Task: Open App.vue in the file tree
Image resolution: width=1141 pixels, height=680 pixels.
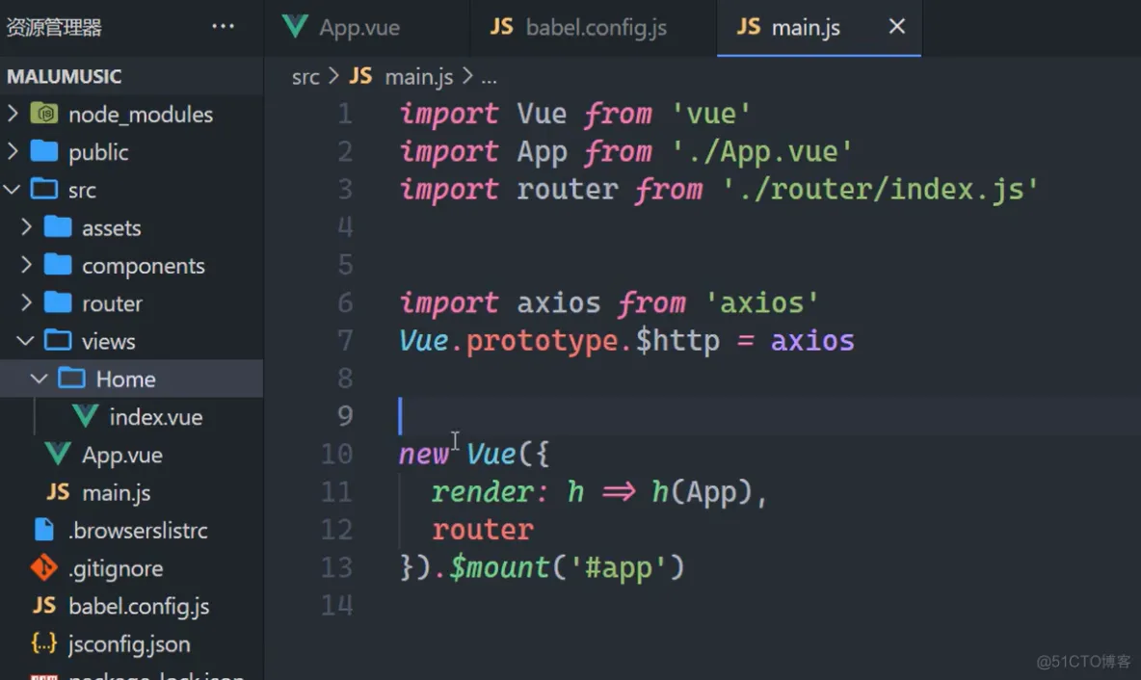Action: pyautogui.click(x=122, y=455)
